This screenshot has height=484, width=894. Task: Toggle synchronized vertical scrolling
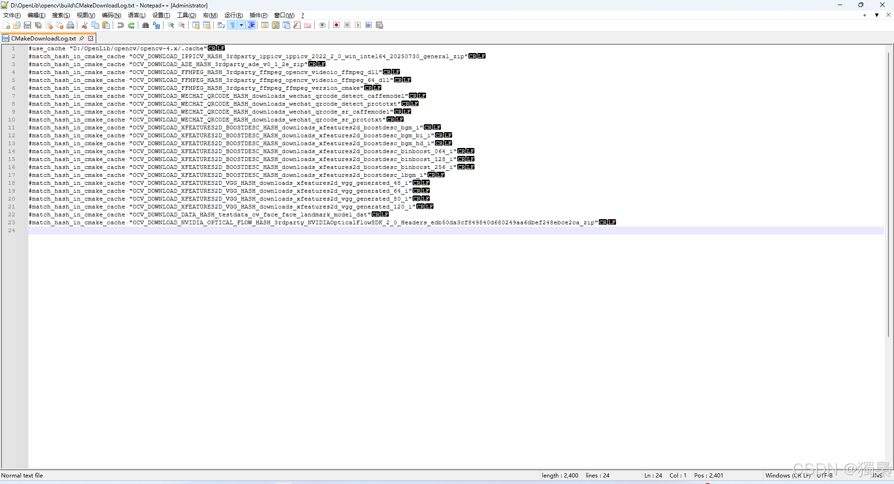click(196, 25)
